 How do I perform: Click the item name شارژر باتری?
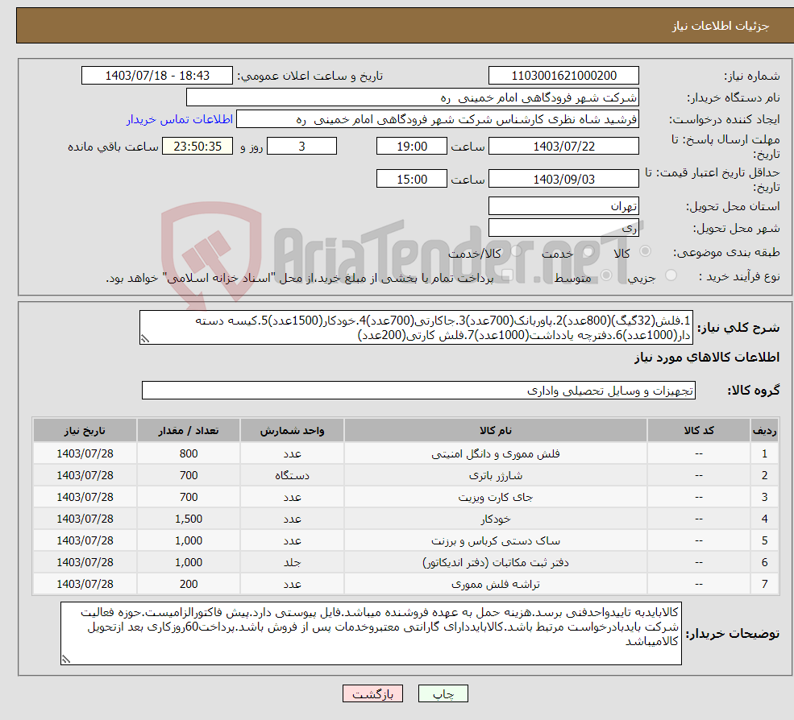495,476
